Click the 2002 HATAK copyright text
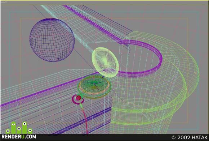Screen dimensions: 209x141 (190, 137)
